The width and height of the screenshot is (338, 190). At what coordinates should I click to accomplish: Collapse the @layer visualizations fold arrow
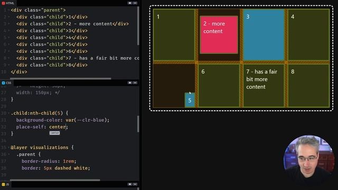pyautogui.click(x=9, y=148)
